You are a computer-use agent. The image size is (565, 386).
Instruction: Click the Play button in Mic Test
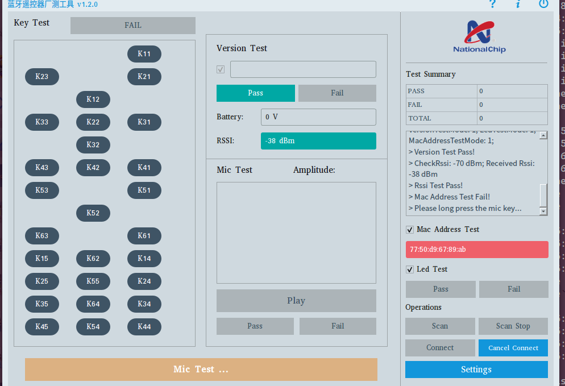pos(296,301)
